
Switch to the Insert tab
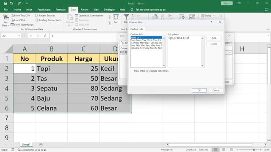(29, 10)
